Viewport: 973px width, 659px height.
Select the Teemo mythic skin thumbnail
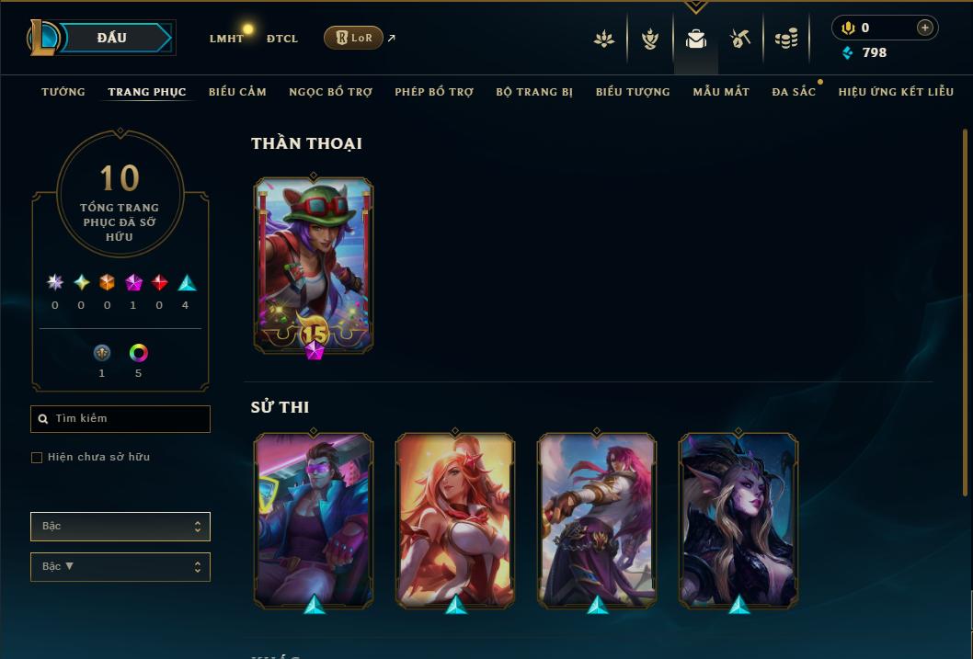point(314,266)
